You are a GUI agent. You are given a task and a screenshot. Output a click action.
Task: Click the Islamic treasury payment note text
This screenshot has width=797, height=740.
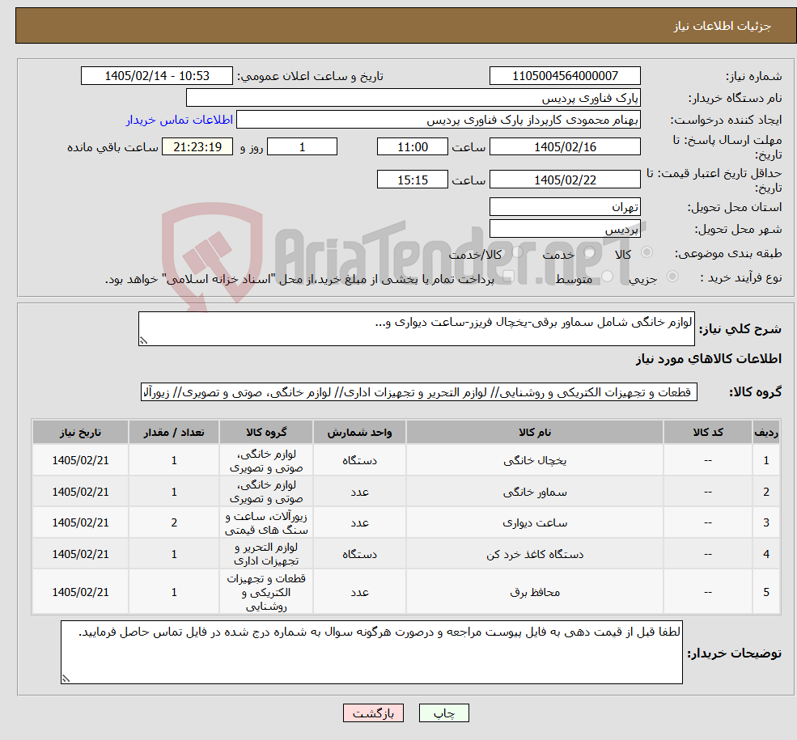[x=300, y=279]
